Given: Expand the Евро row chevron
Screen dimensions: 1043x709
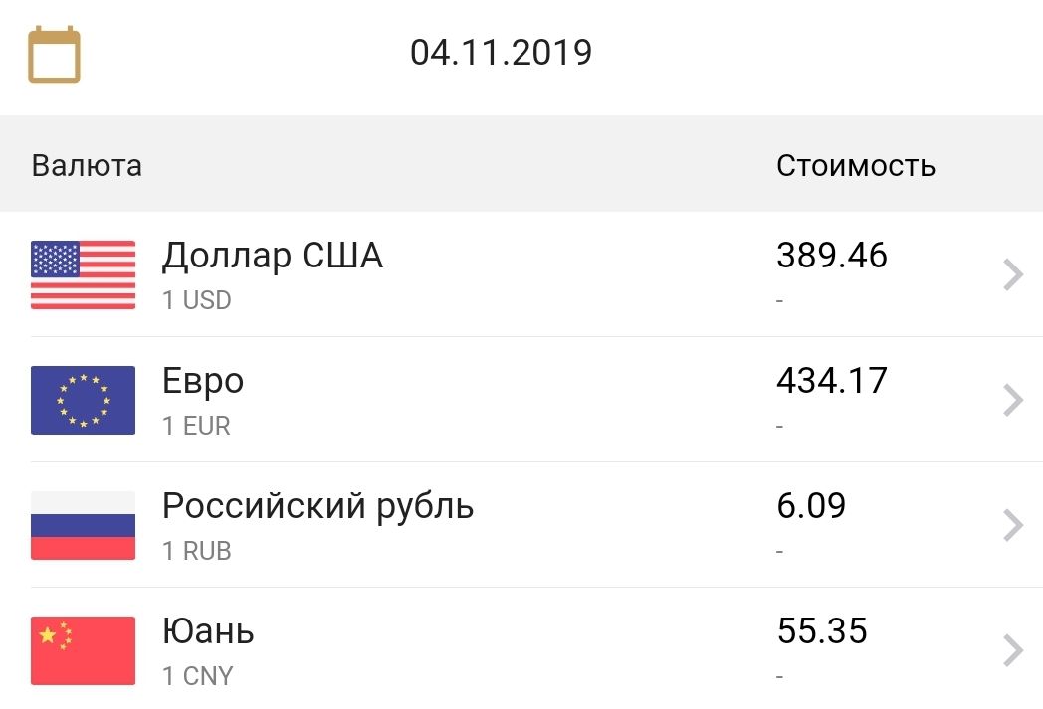Looking at the screenshot, I should tap(1012, 400).
